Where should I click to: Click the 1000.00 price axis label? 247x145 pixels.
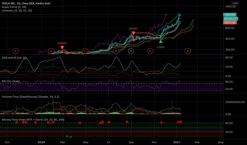tap(231, 6)
